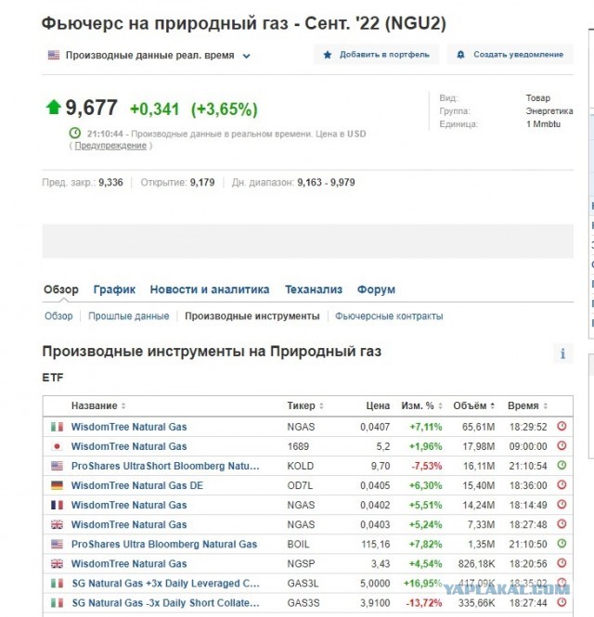Screen dimensions: 594x617
Task: Click the green clock icon in KOLD row
Action: 562,466
